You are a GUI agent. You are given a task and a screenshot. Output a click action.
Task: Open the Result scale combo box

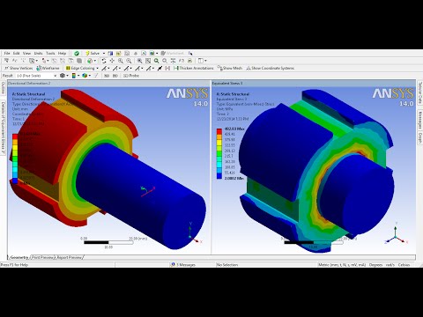(36, 76)
